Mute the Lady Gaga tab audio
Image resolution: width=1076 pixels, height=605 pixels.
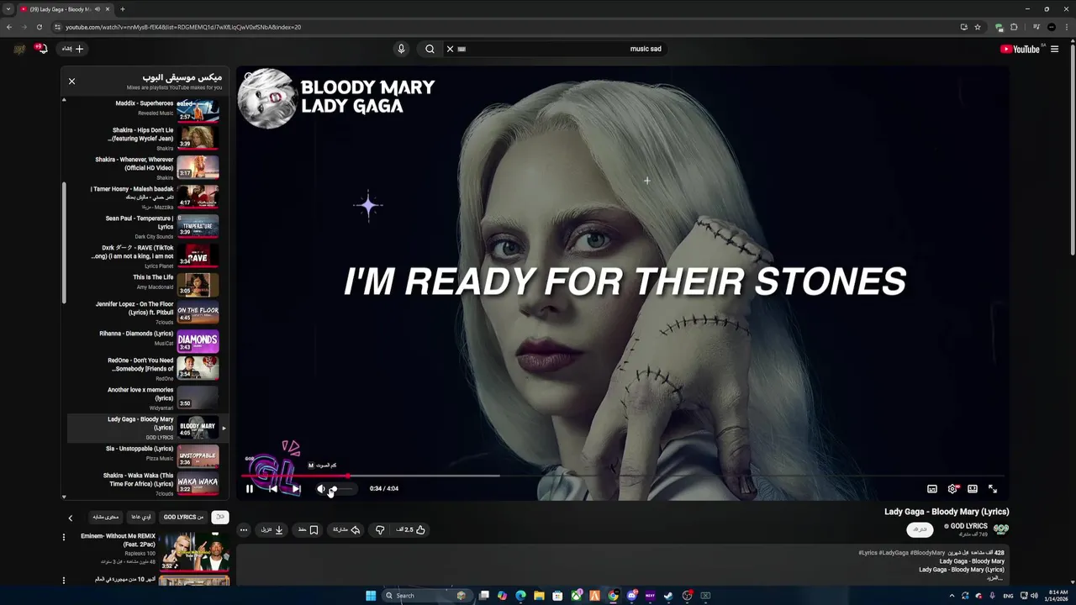(98, 9)
